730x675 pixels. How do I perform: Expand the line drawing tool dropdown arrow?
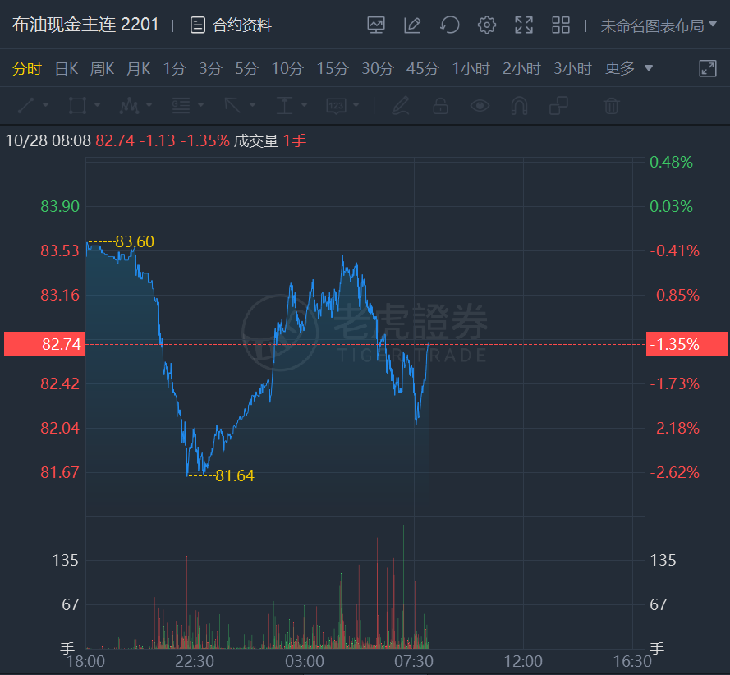45,105
